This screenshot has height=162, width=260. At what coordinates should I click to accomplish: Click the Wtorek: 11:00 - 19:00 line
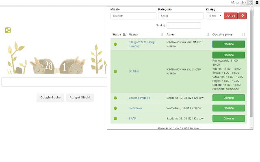click(x=226, y=68)
